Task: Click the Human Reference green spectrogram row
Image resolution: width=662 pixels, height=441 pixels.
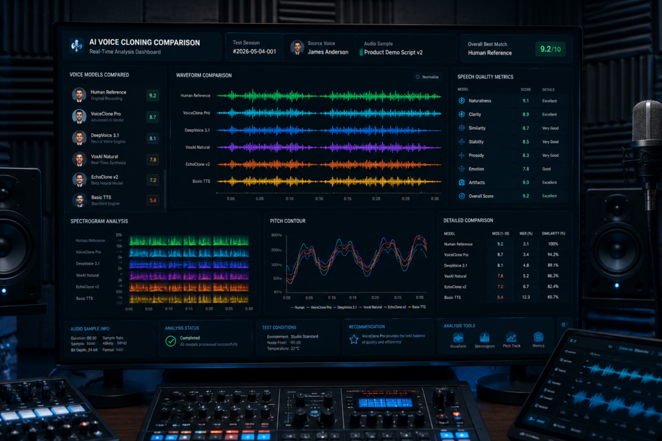Action: (189, 241)
